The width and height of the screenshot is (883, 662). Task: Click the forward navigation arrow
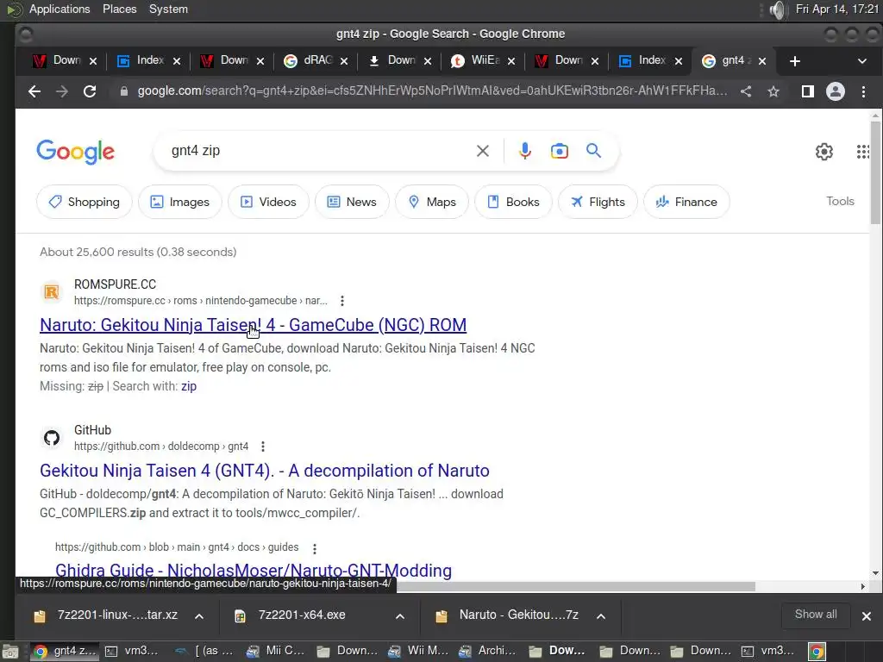[62, 91]
